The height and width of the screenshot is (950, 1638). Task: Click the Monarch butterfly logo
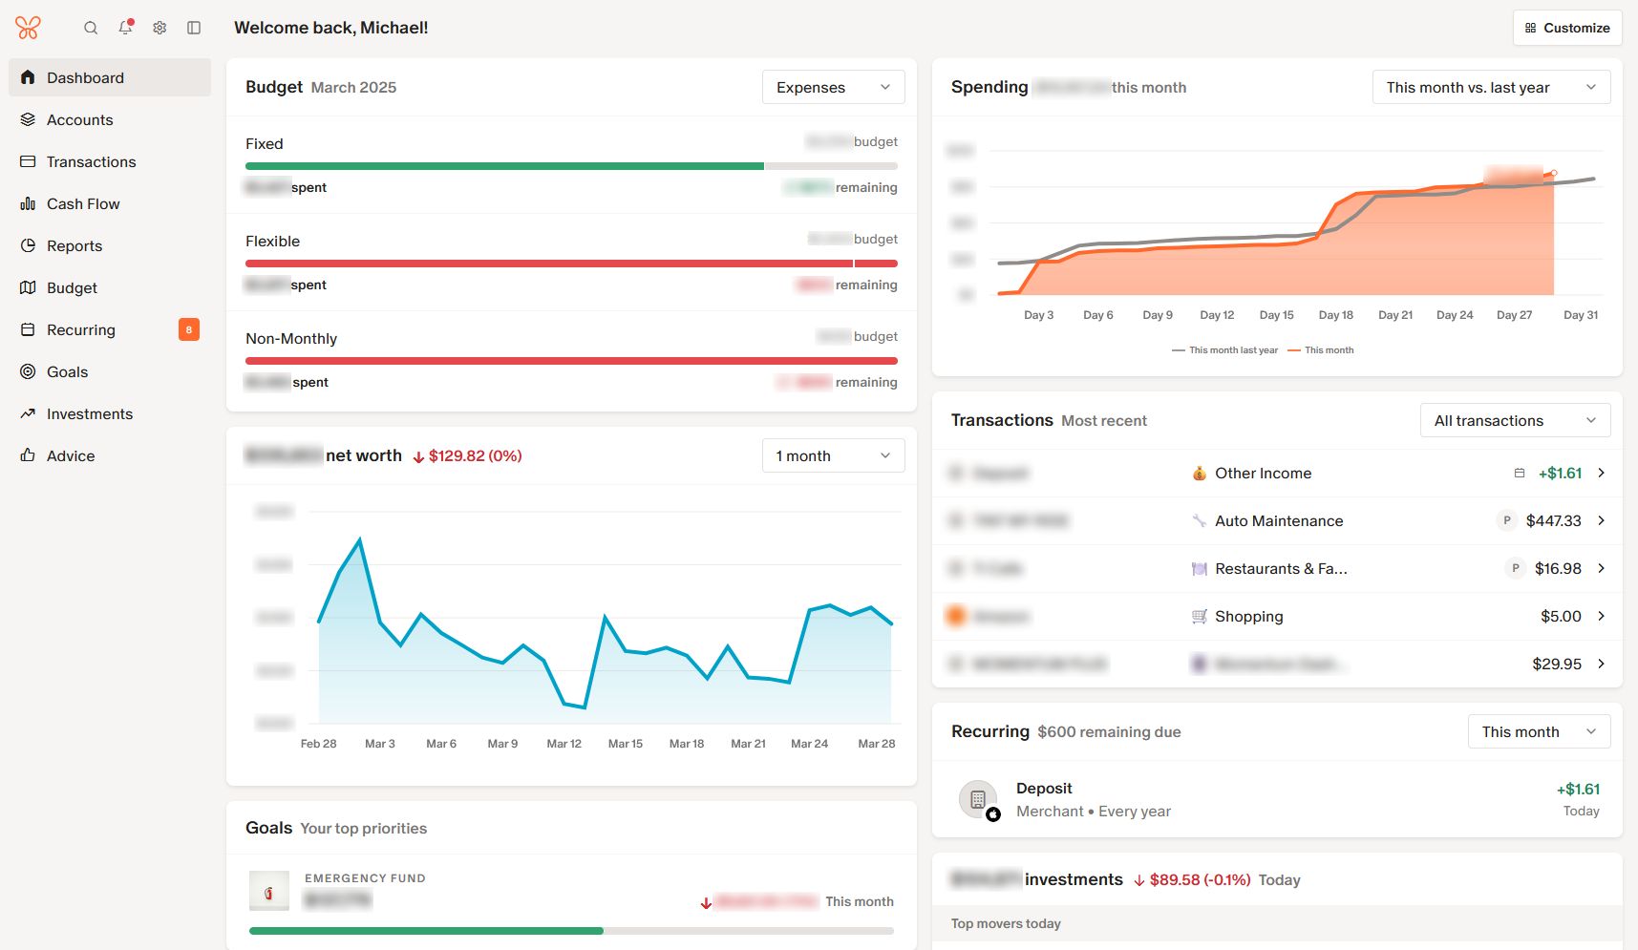coord(29,28)
